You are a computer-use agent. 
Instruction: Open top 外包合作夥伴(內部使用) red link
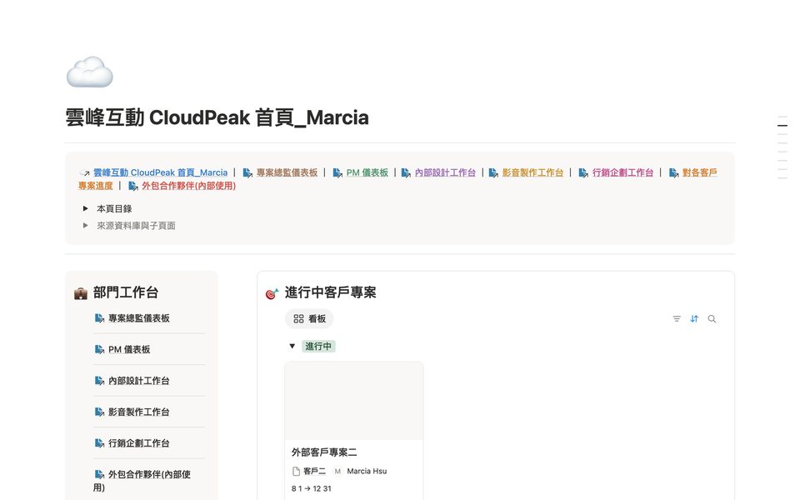pyautogui.click(x=189, y=186)
